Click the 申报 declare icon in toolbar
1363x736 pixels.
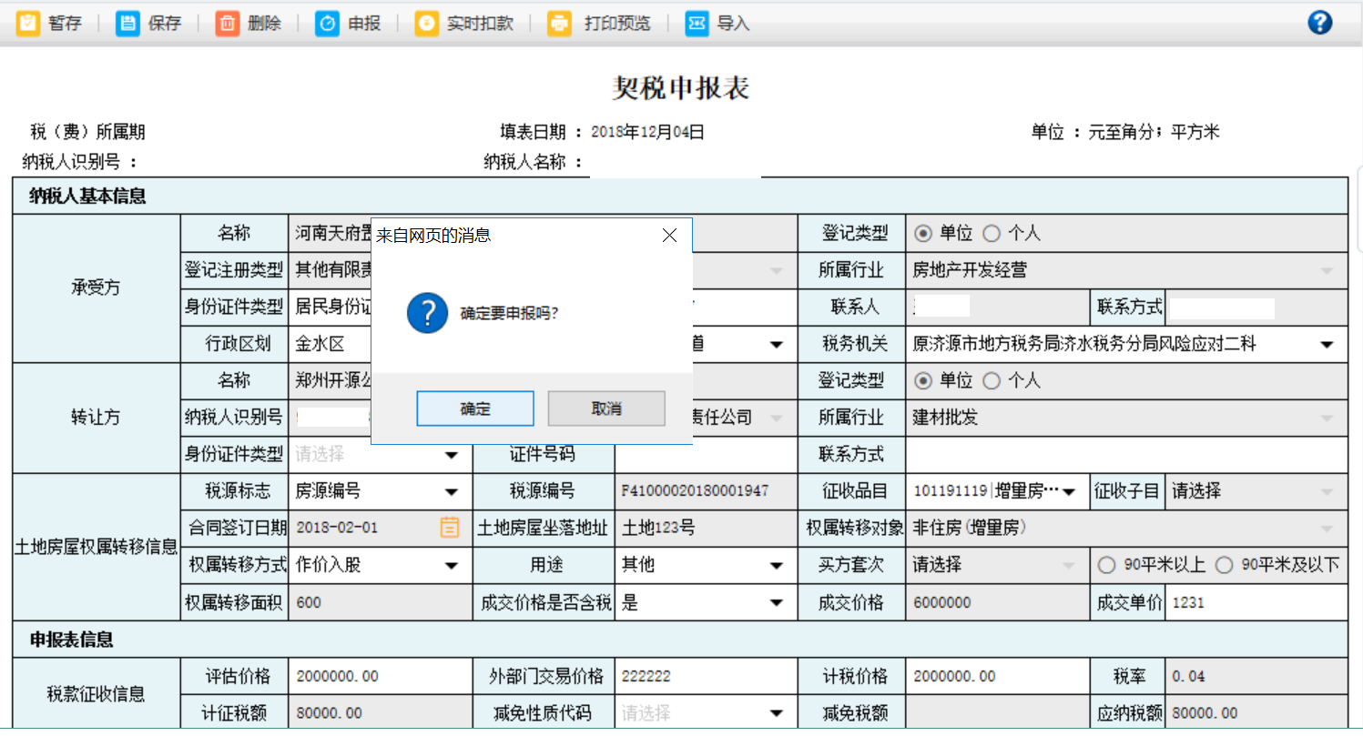tap(327, 24)
